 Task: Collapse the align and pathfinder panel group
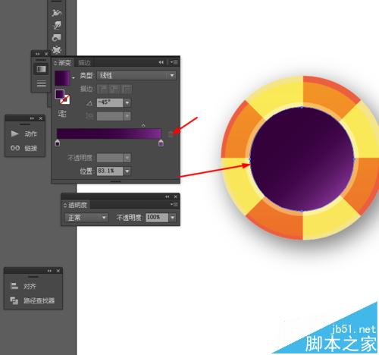(x=49, y=271)
